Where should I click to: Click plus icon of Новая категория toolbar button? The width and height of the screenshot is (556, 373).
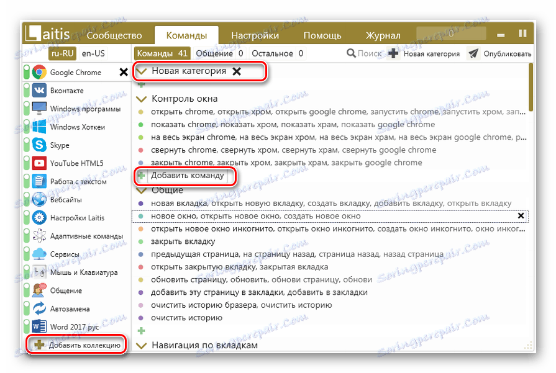click(x=393, y=53)
